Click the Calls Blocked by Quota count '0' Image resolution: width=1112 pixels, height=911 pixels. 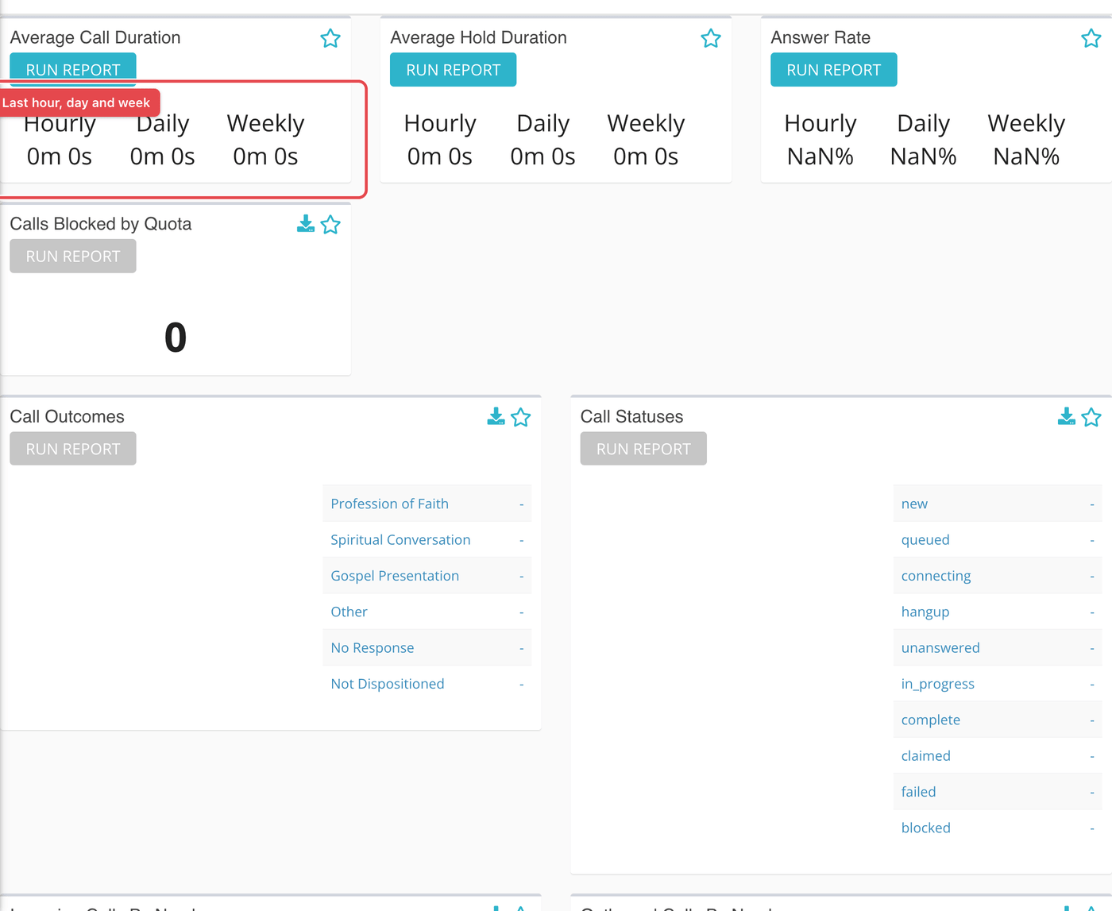(176, 338)
